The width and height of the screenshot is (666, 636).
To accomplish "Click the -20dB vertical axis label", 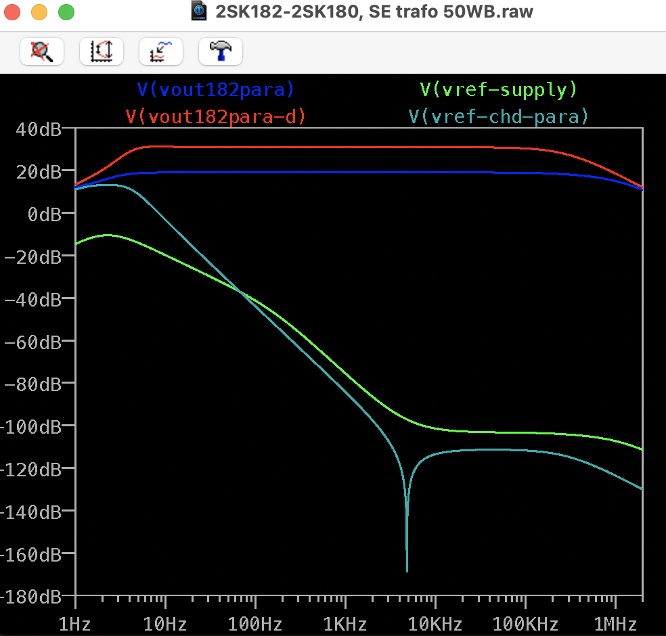I will click(x=33, y=257).
